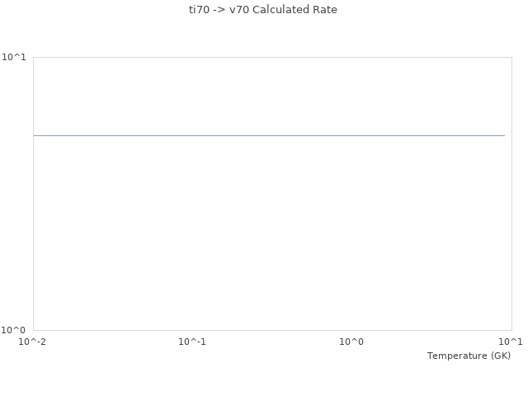This screenshot has height=396, width=528.
Task: Click the word "ti70" in the title
Action: pyautogui.click(x=199, y=10)
